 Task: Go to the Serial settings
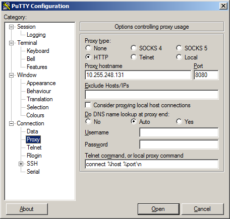(33, 172)
